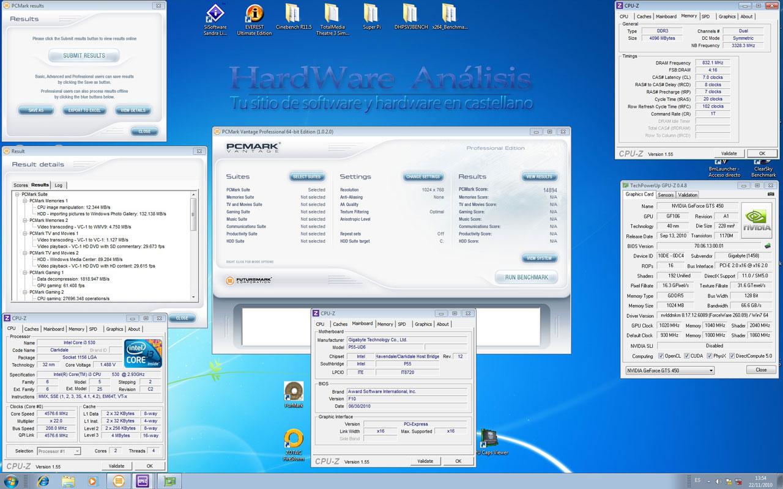Open SPD tab in top-right CPU-Z window
The image size is (783, 489).
pyautogui.click(x=705, y=17)
